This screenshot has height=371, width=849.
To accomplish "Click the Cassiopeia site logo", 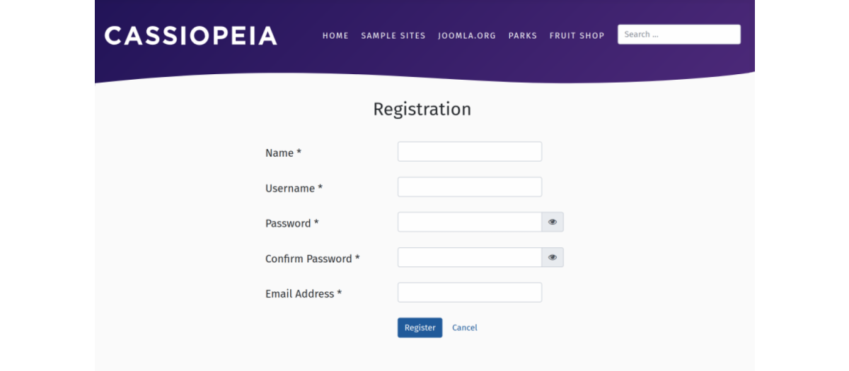I will [190, 35].
